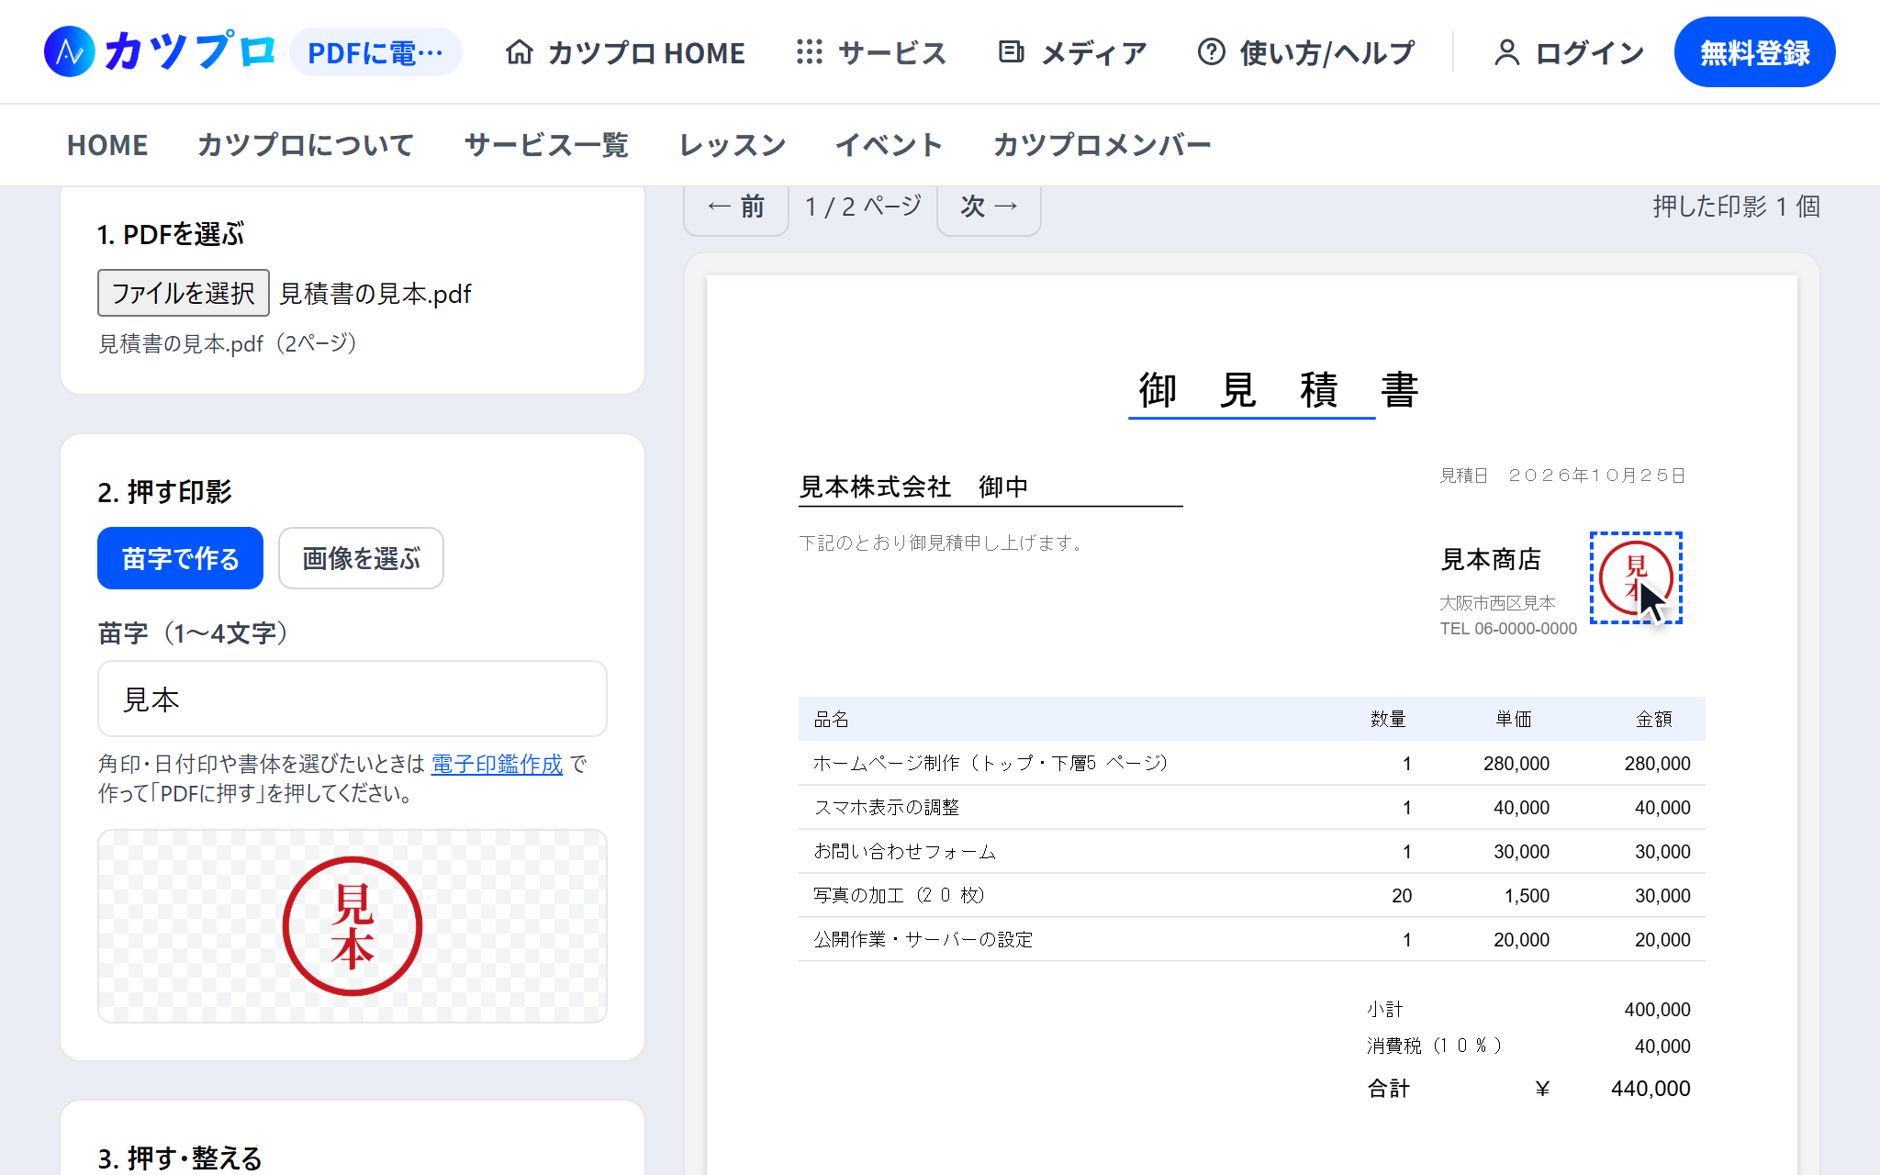Go to previous page with ← 前
The width and height of the screenshot is (1880, 1175).
[x=735, y=207]
